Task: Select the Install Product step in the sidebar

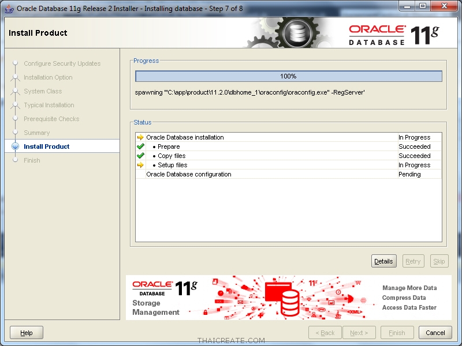Action: [x=46, y=146]
